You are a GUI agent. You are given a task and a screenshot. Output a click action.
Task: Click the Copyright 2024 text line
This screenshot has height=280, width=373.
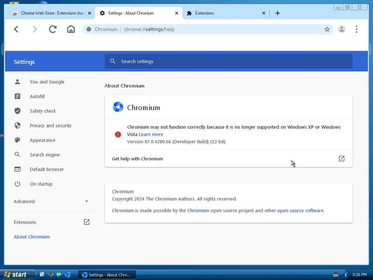pos(174,199)
